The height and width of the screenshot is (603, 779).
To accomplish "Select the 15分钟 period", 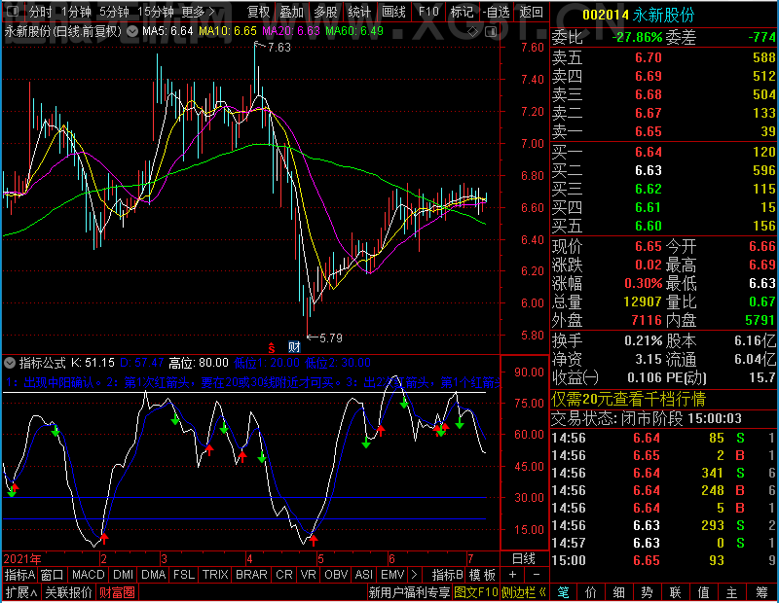I will pos(156,12).
